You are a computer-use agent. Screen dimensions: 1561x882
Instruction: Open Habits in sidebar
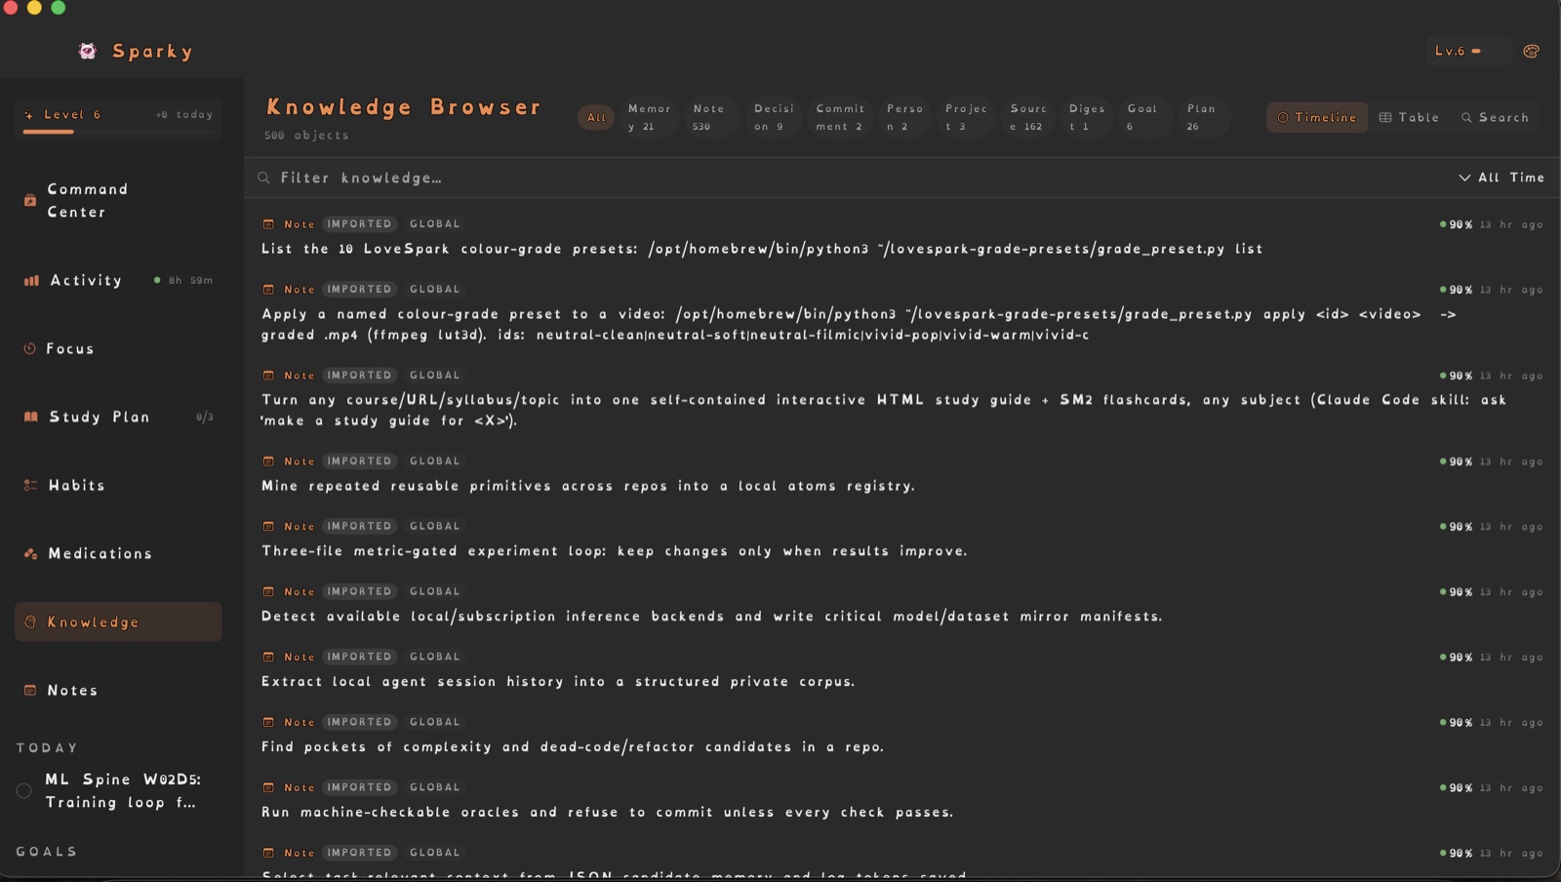point(118,485)
